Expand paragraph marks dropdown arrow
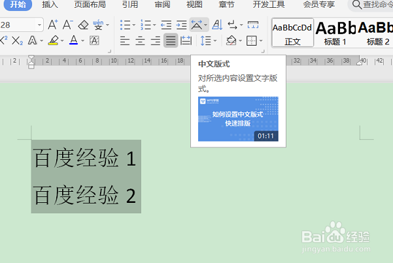The image size is (393, 263). 241,25
